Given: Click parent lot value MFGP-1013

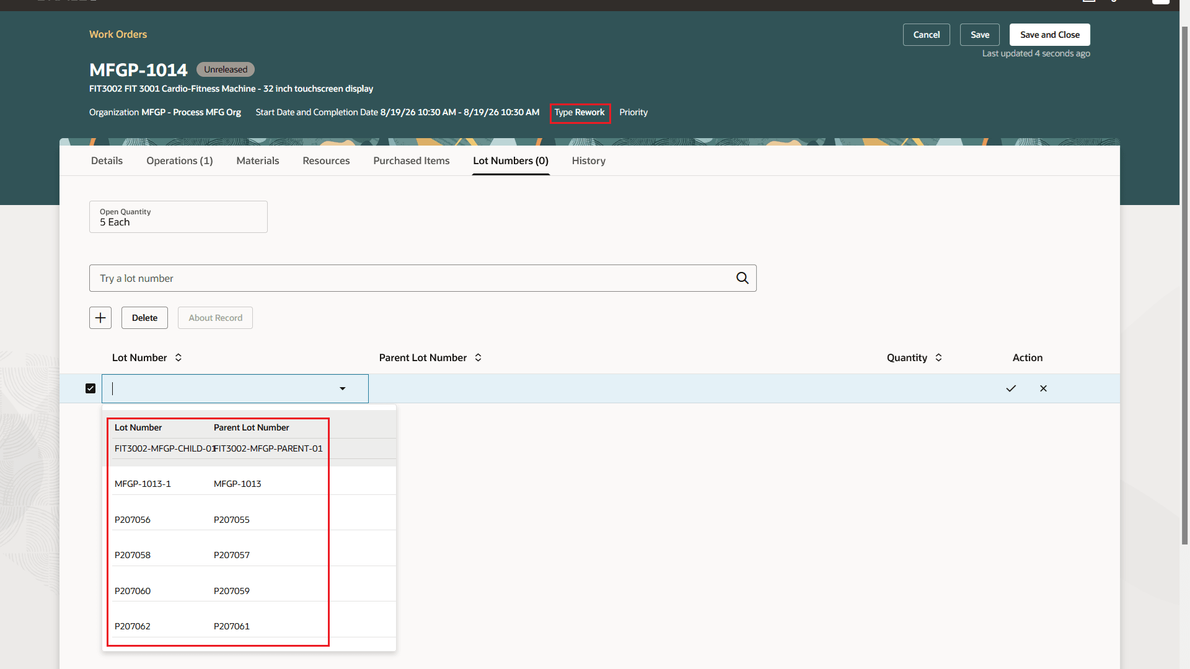Looking at the screenshot, I should 237,484.
